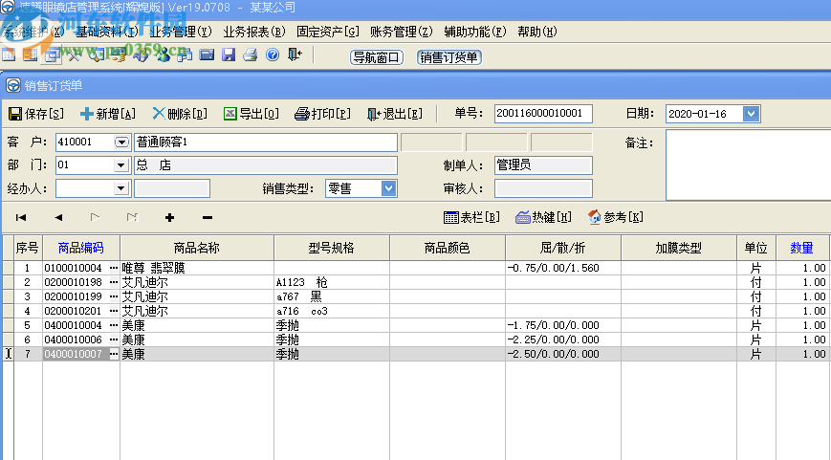The height and width of the screenshot is (460, 831).
Task: Open the 帮助(H) menu
Action: pos(537,32)
